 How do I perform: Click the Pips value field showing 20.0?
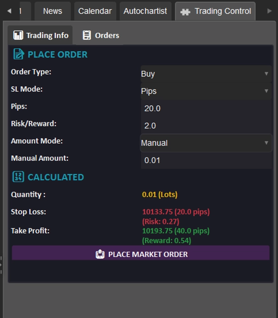(x=206, y=108)
